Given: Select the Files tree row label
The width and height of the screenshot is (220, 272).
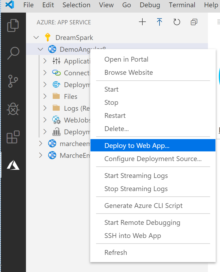Looking at the screenshot, I should point(71,96).
